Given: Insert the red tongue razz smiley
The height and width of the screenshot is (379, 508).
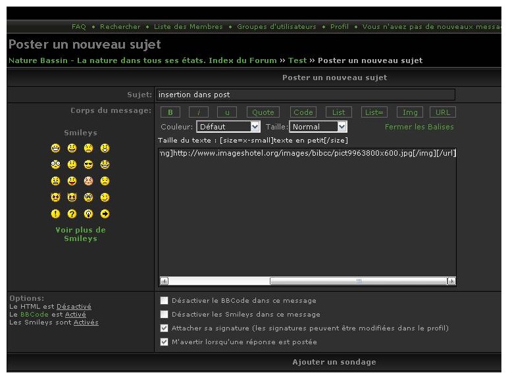Looking at the screenshot, I should (72, 181).
